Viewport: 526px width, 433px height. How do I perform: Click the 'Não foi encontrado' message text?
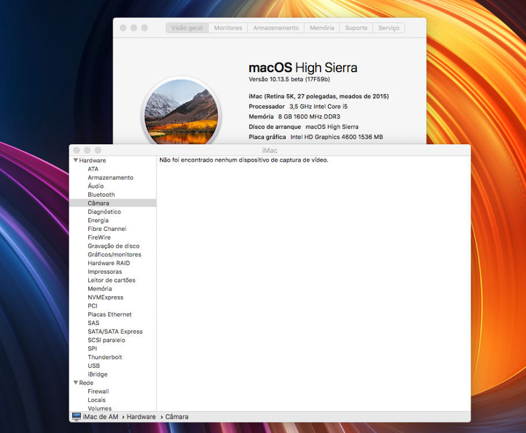244,160
